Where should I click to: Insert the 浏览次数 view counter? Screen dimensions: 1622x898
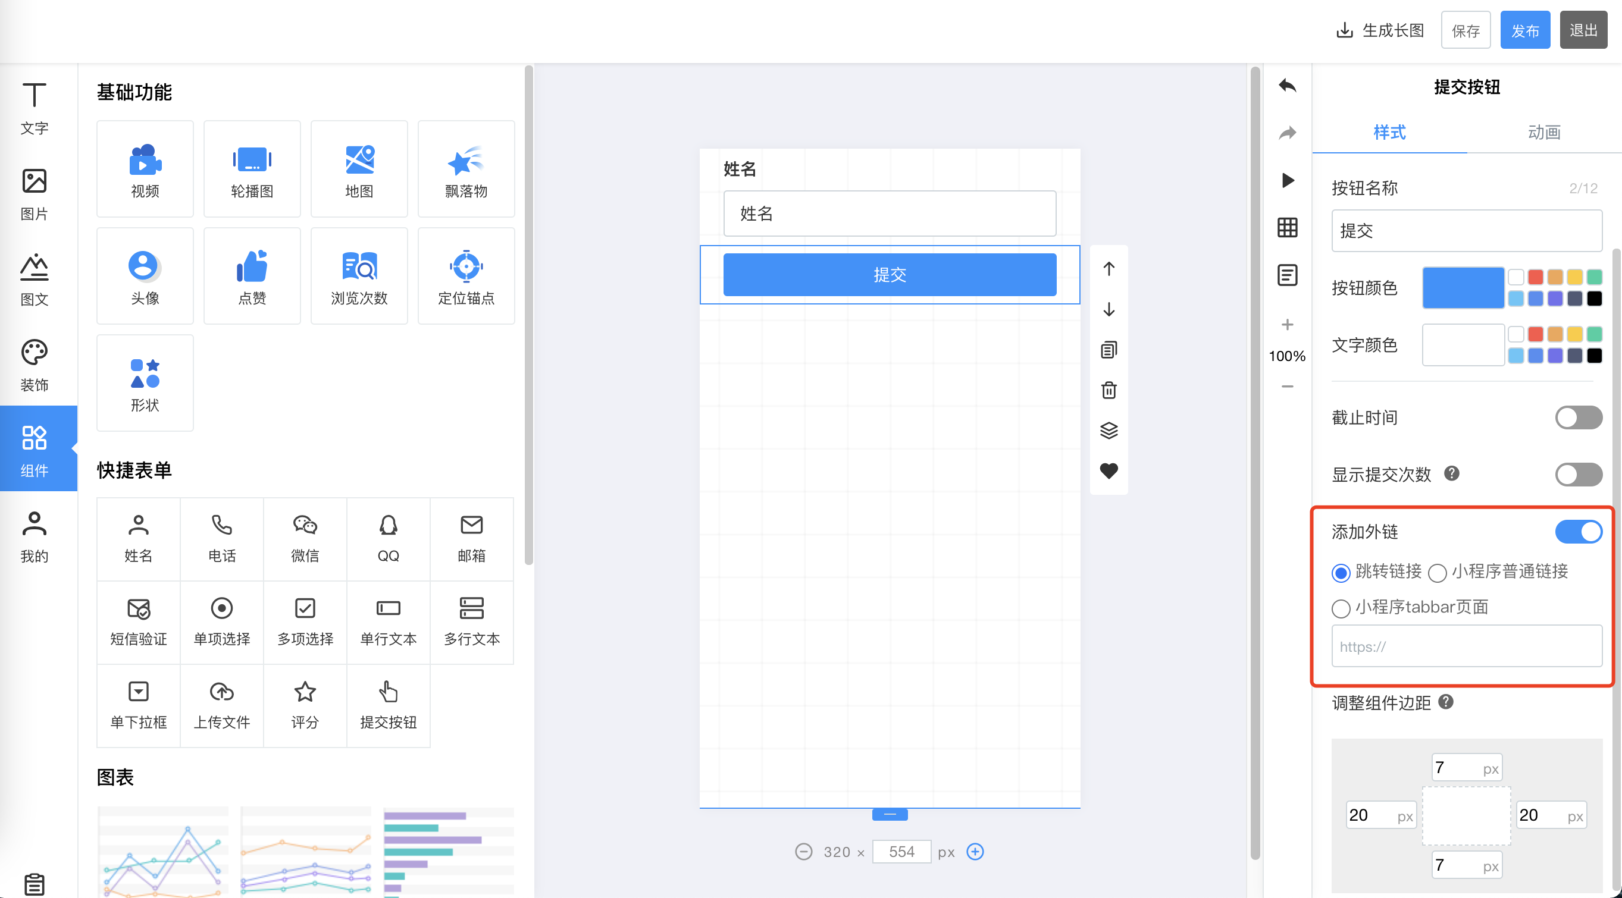(x=359, y=275)
